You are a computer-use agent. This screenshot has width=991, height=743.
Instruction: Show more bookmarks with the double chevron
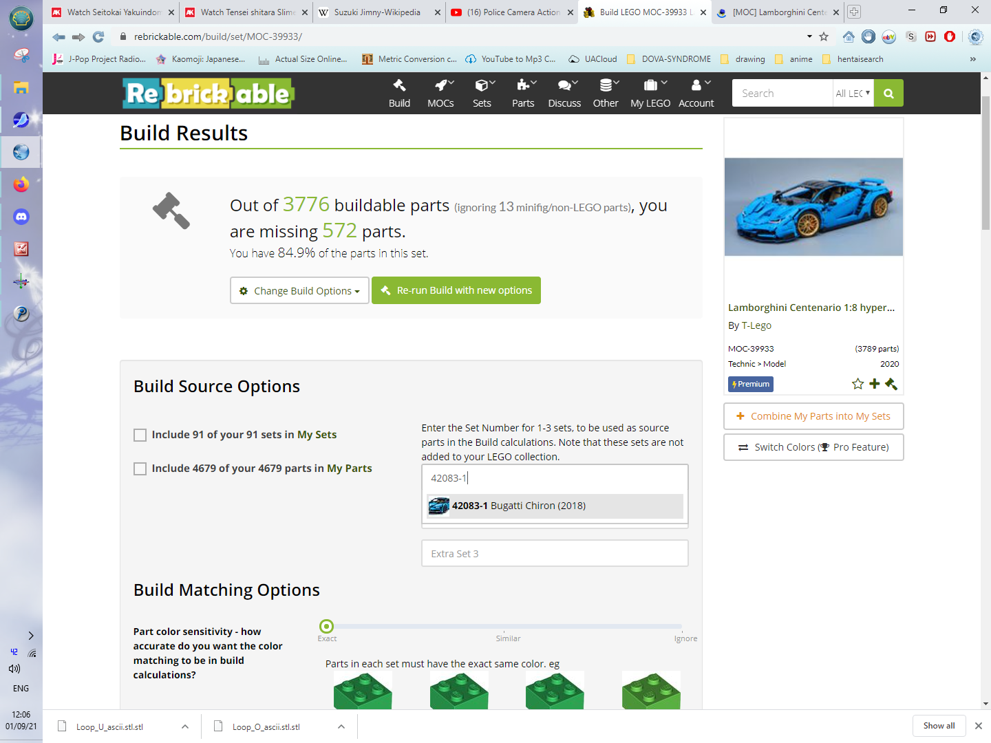tap(972, 59)
